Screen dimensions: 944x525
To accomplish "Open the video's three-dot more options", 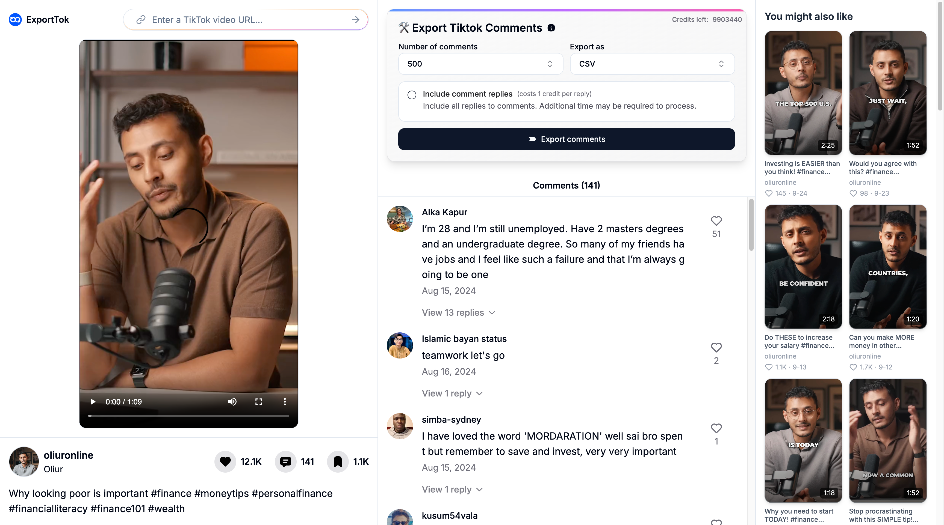I will click(x=285, y=402).
